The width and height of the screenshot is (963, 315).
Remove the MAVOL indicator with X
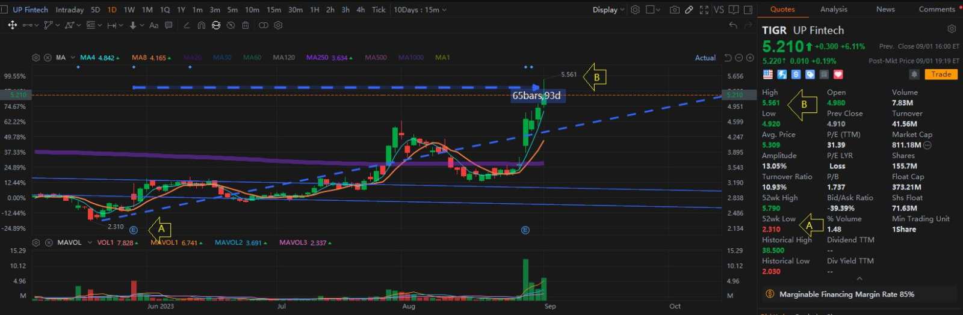click(49, 243)
